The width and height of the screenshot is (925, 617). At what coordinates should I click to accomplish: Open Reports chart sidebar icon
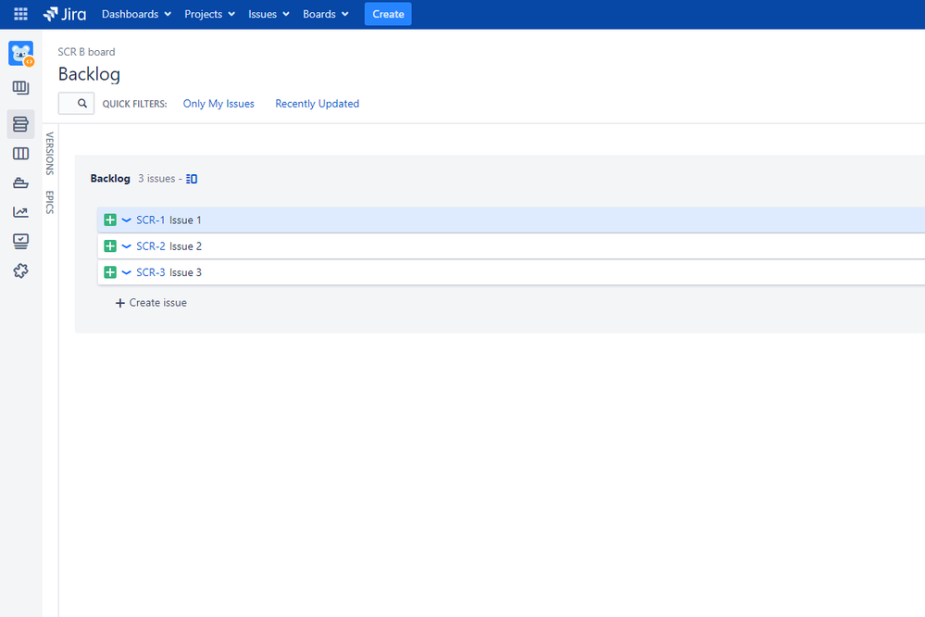(20, 212)
